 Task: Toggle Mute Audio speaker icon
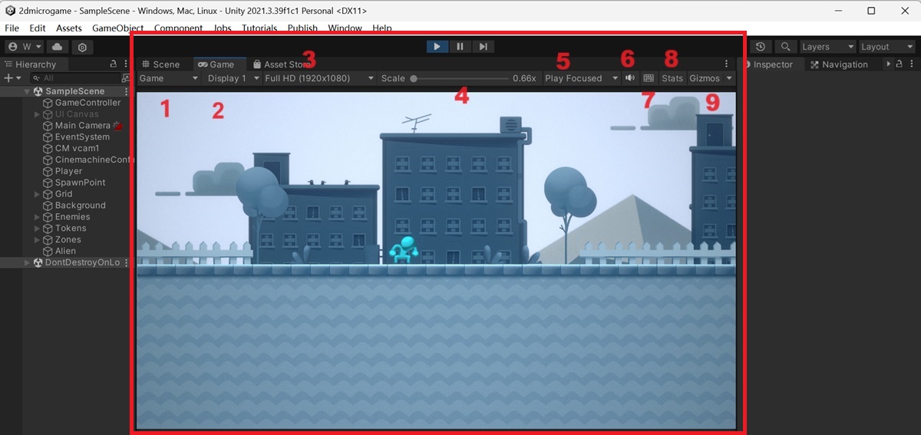(630, 78)
